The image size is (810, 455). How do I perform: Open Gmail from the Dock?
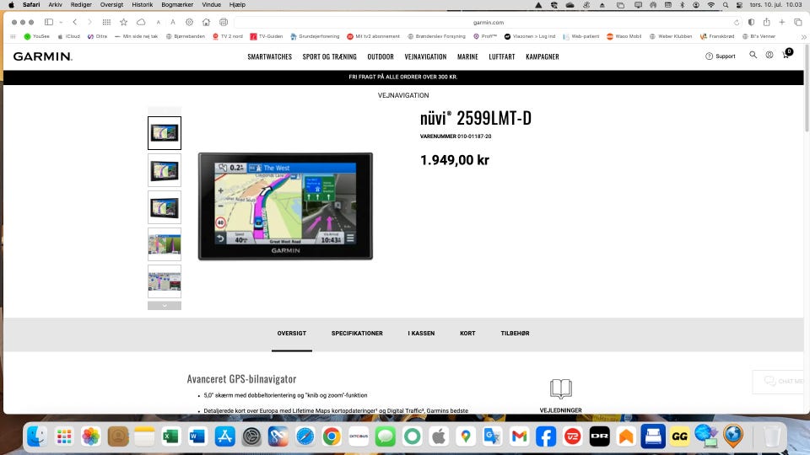519,437
